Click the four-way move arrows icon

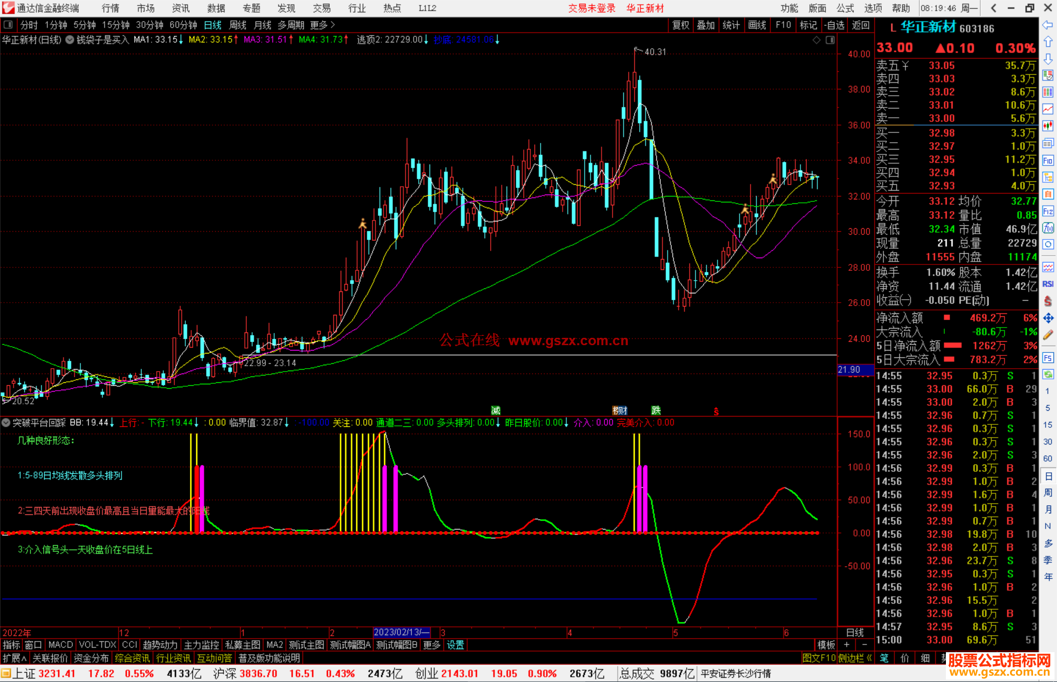click(1048, 318)
